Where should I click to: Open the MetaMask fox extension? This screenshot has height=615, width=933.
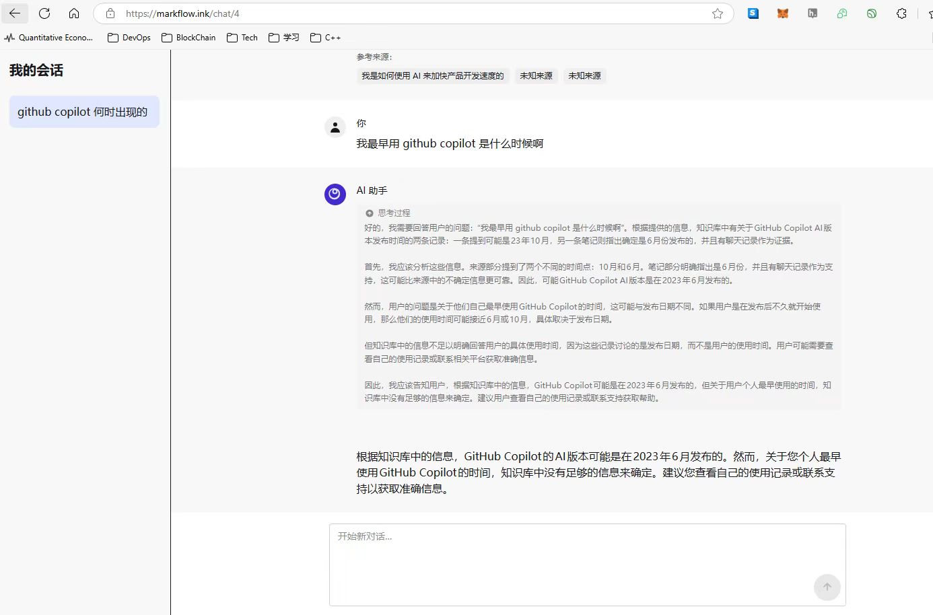point(782,13)
